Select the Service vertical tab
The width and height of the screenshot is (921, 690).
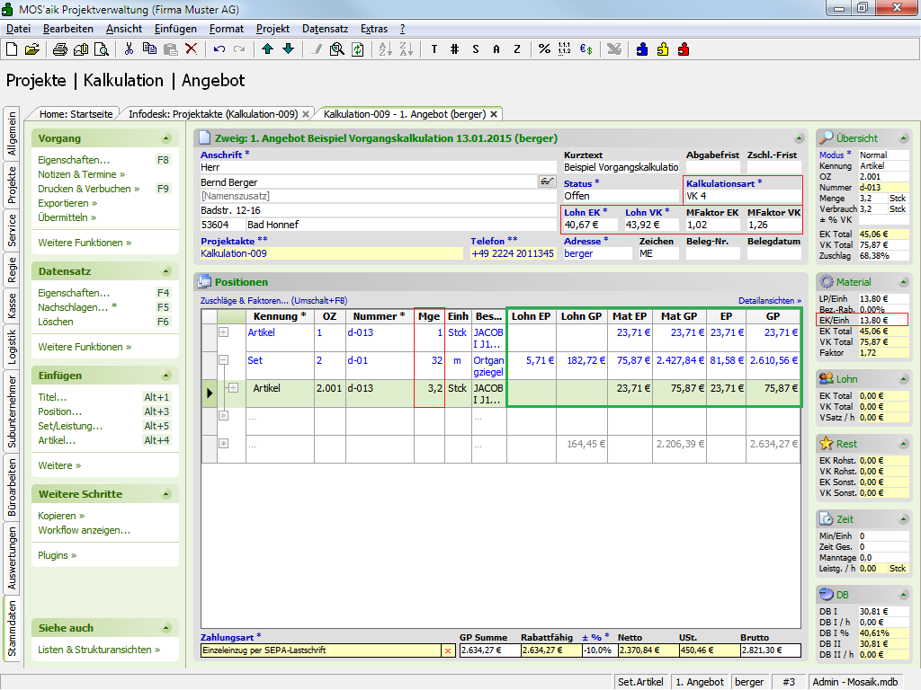point(12,230)
